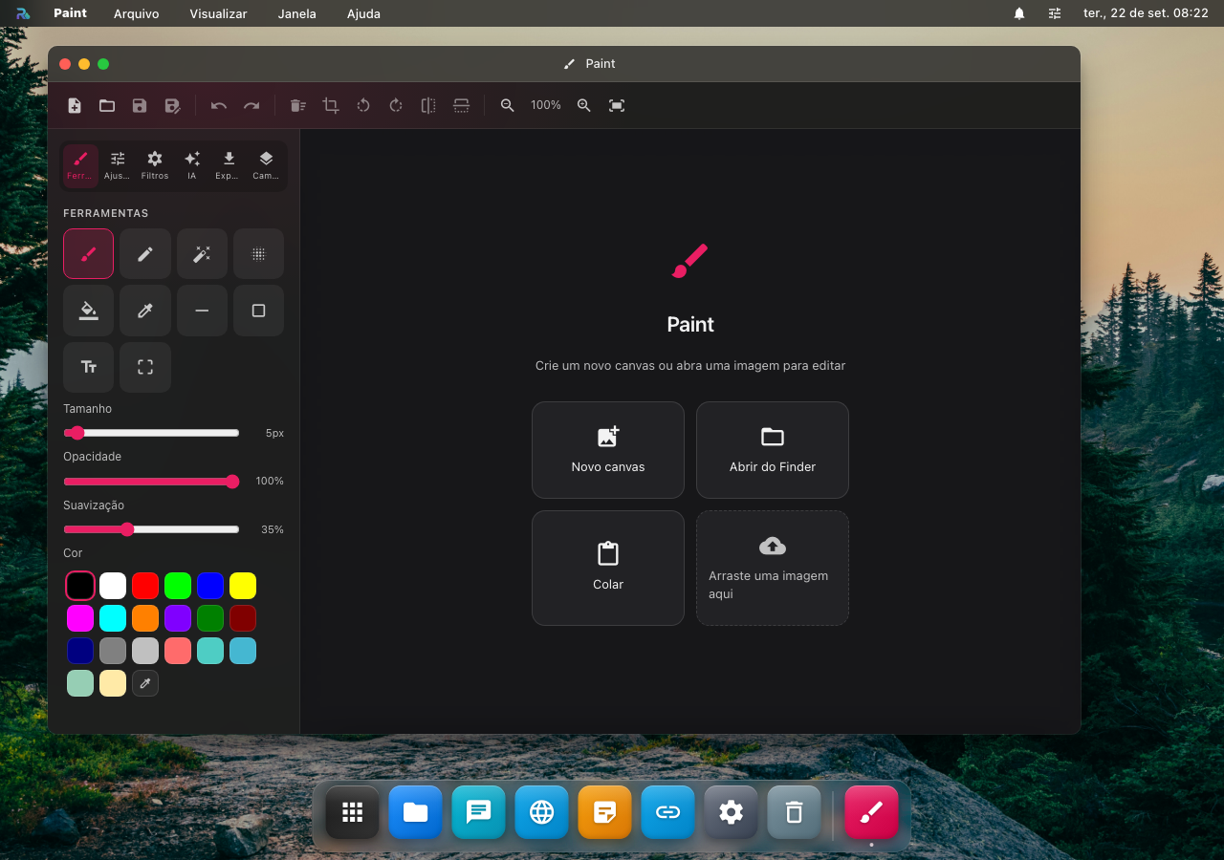Viewport: 1224px width, 860px height.
Task: Click the Opacidade slider handle
Action: (x=232, y=482)
